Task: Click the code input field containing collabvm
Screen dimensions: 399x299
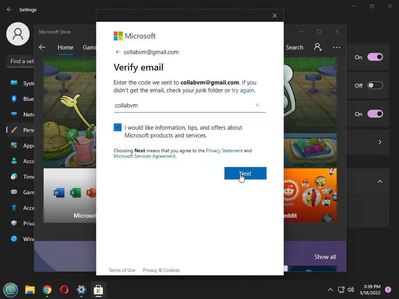Action: pos(190,106)
